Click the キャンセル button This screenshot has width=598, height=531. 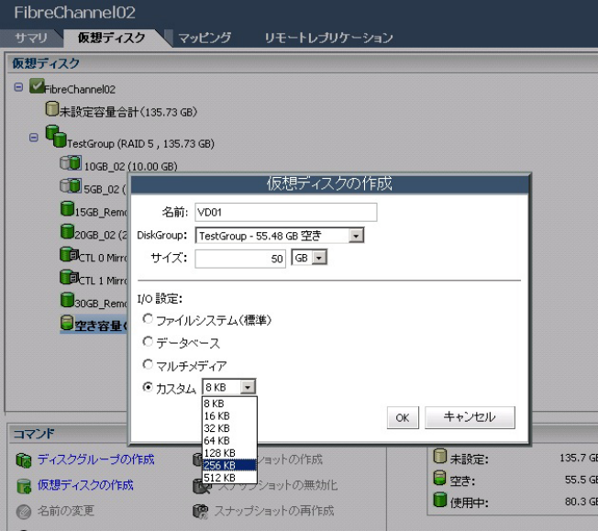click(x=470, y=417)
